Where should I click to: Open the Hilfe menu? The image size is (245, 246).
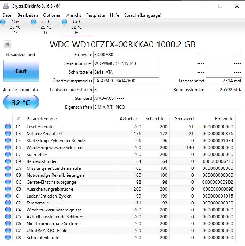point(114,15)
